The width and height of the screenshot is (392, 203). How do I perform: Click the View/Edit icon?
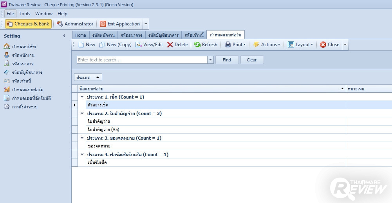[x=139, y=45]
